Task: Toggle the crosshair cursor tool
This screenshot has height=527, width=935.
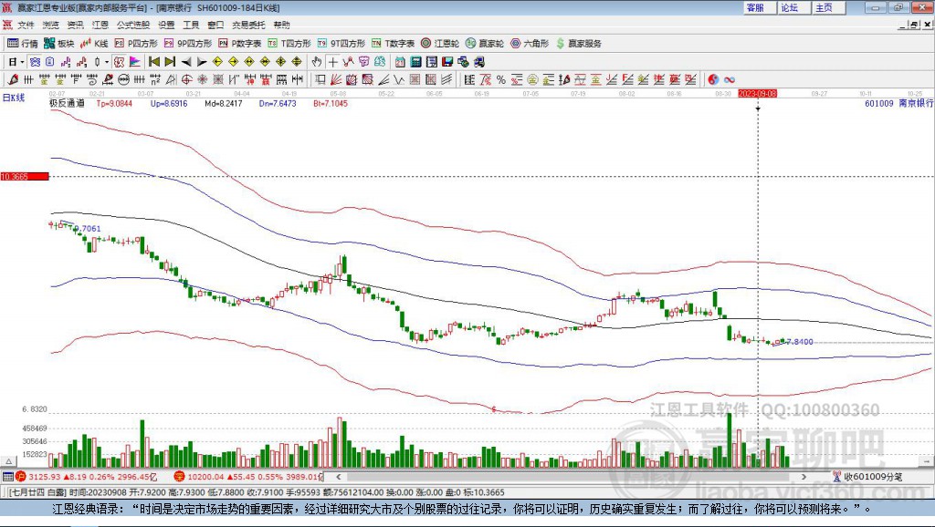Action: pyautogui.click(x=333, y=62)
